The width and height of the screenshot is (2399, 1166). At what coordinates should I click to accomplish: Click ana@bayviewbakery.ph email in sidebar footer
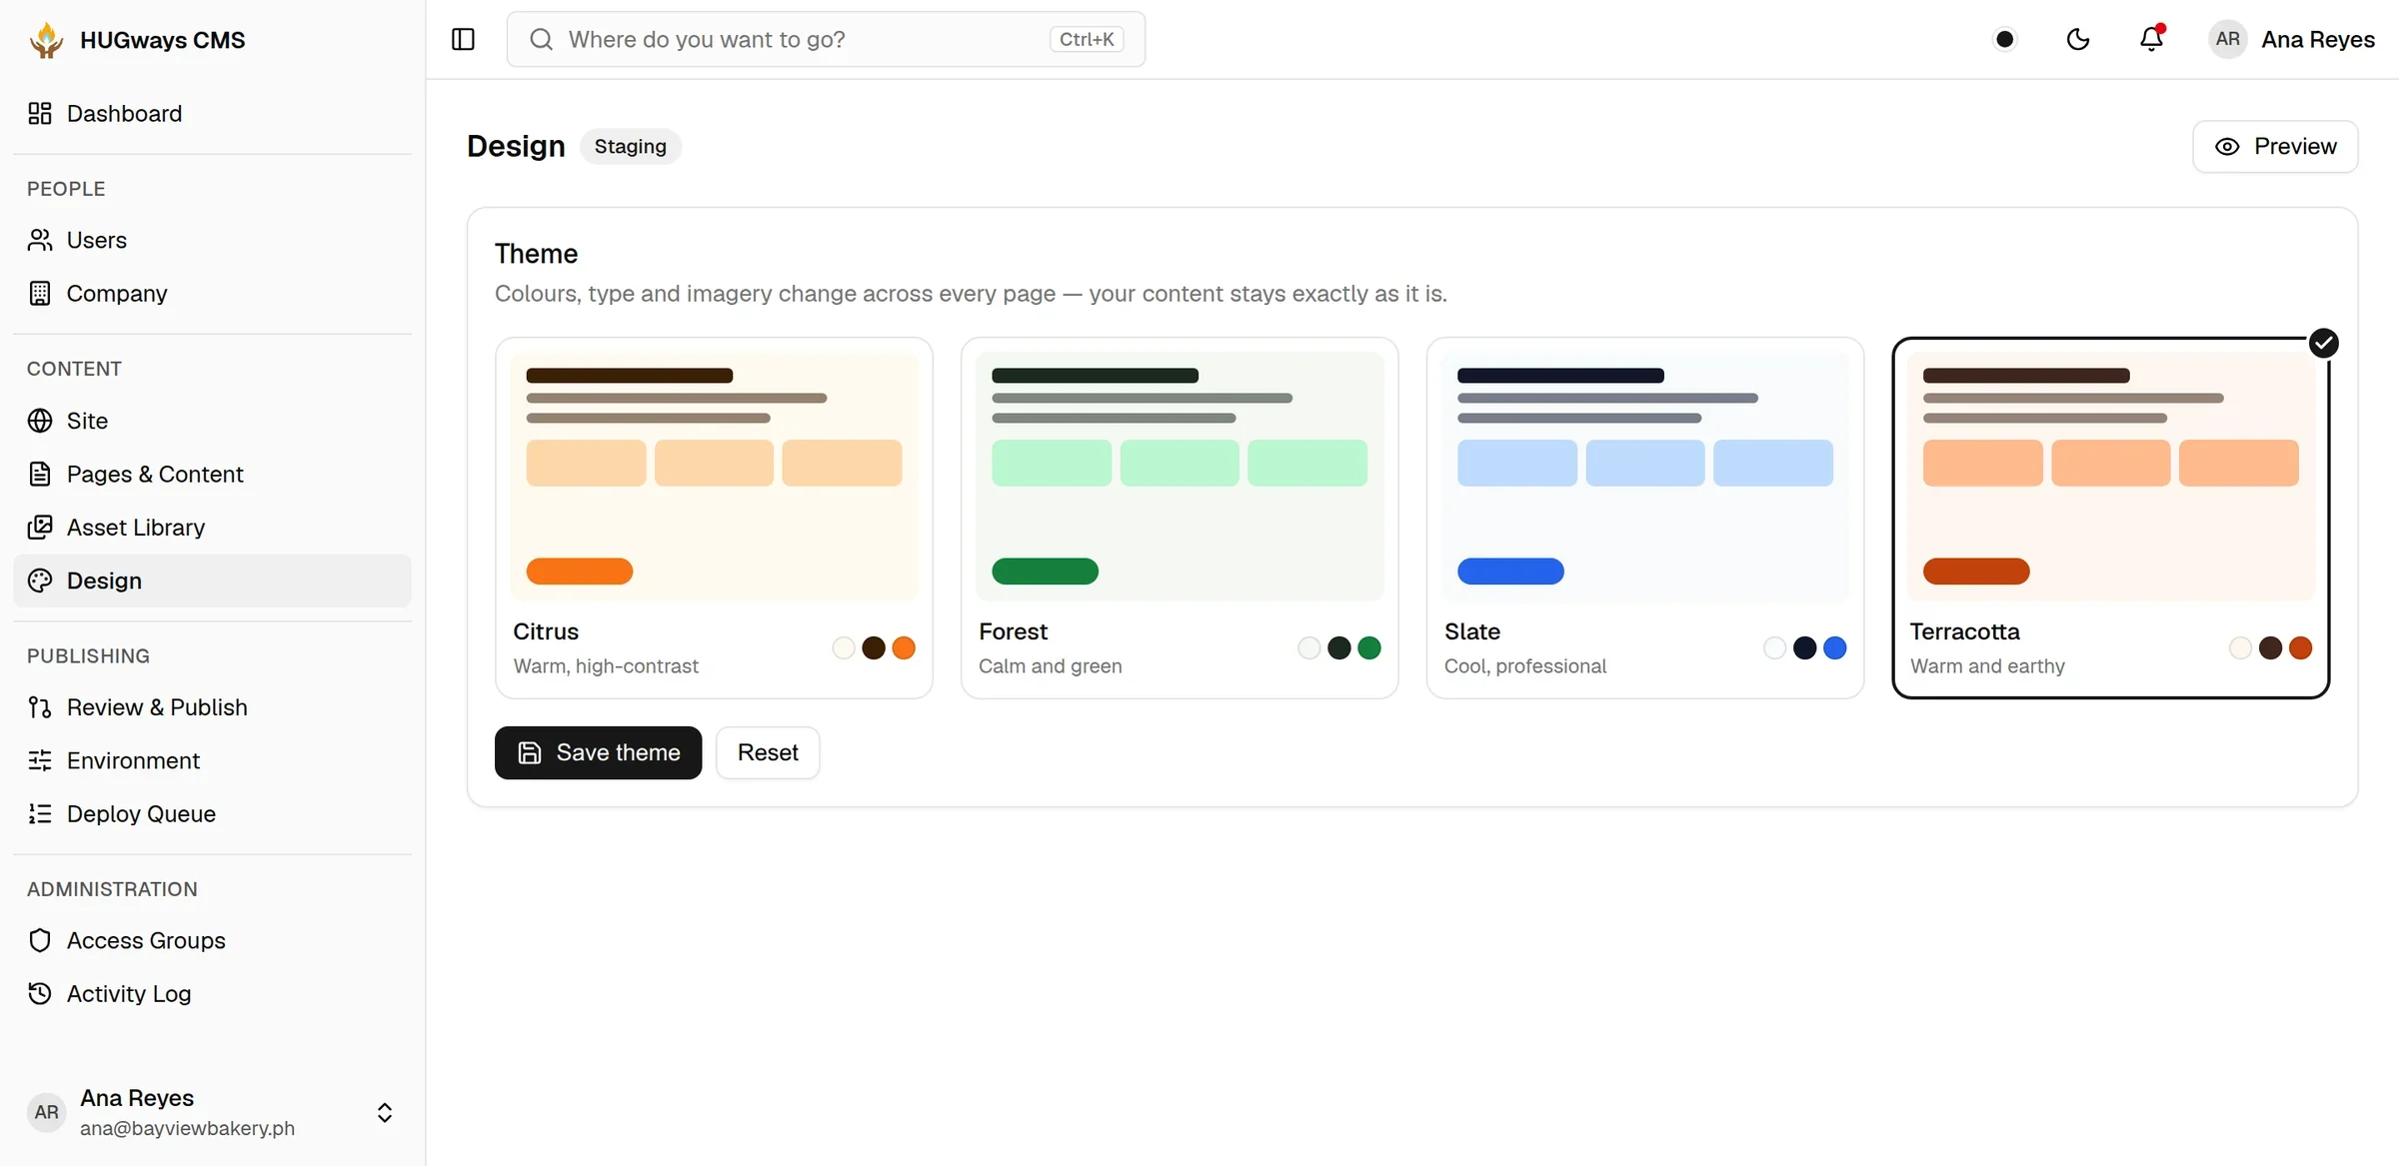coord(187,1129)
